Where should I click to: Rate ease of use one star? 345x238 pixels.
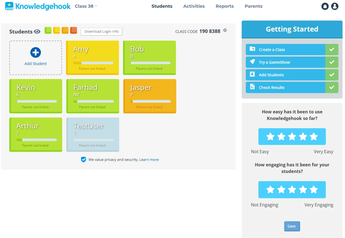pos(270,137)
